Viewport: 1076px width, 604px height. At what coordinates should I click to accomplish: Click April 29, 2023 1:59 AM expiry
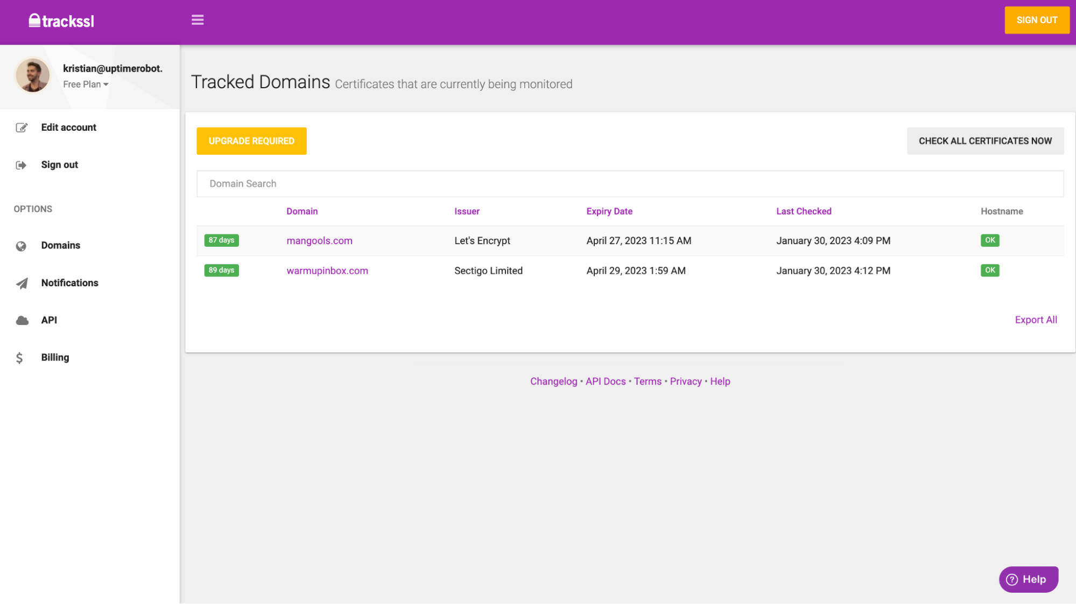(636, 271)
